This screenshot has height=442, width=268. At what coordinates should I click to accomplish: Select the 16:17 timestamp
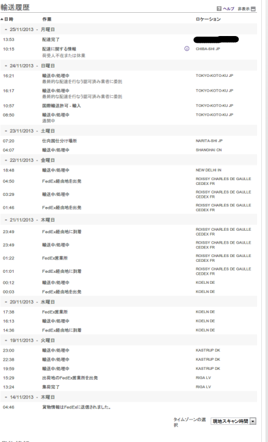coord(9,91)
